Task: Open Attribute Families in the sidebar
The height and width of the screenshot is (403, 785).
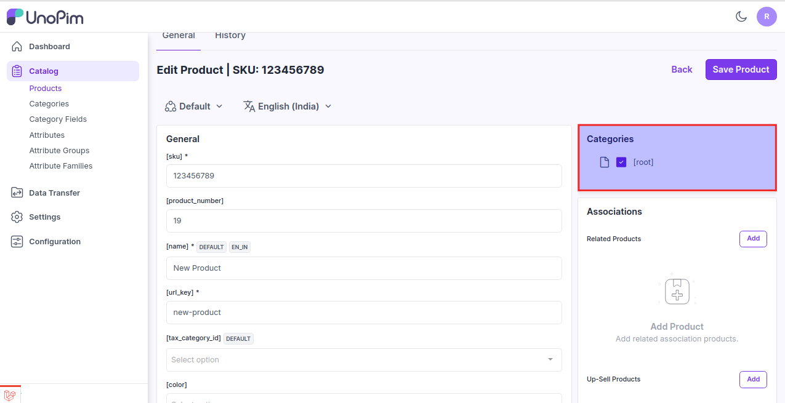Action: point(61,166)
